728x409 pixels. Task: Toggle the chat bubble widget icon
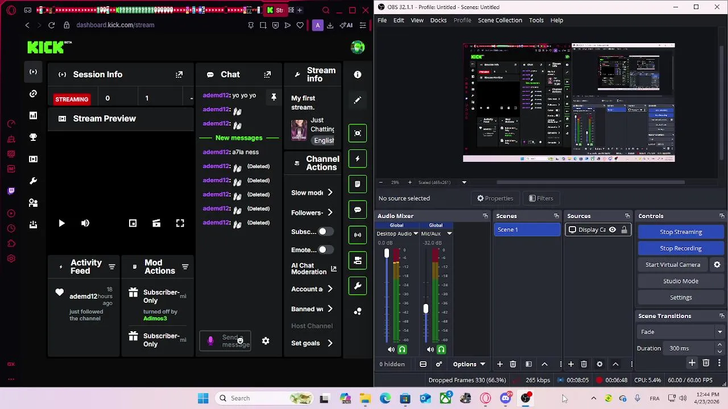pos(358,209)
